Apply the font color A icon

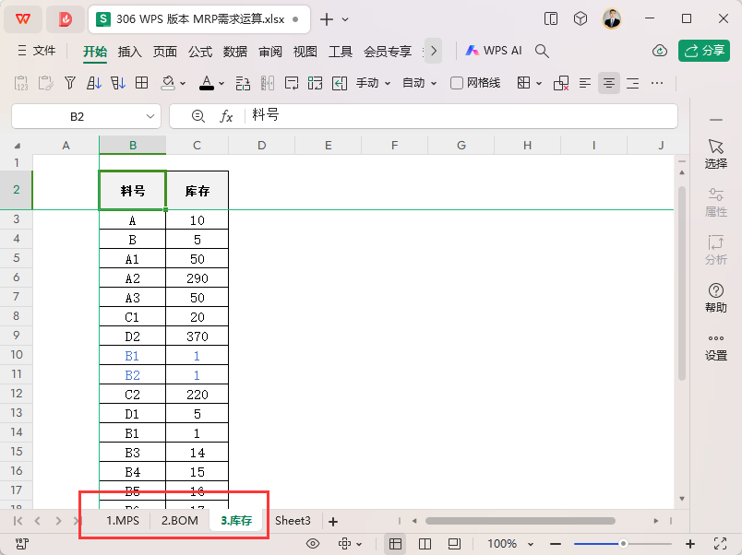[x=207, y=83]
